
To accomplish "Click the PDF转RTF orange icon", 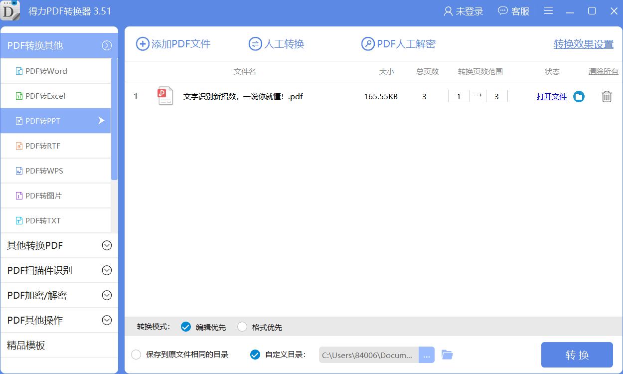I will pos(19,146).
